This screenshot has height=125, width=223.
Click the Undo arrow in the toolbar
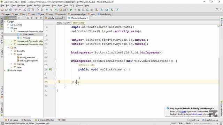[x=15, y=10]
